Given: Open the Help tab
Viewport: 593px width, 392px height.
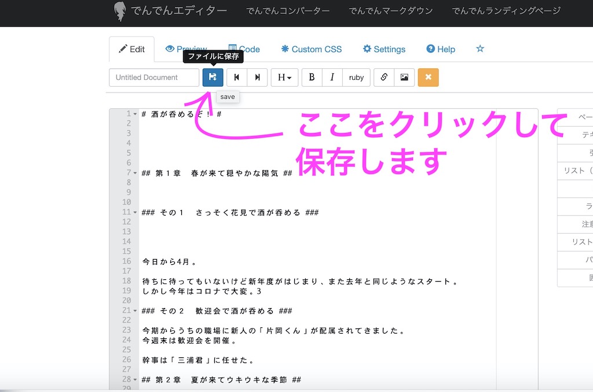Looking at the screenshot, I should [441, 49].
